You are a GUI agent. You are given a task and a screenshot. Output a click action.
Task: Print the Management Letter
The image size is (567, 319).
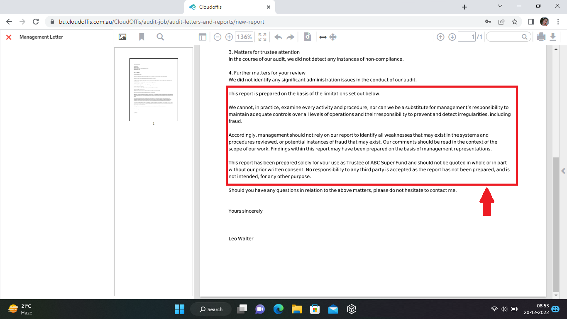click(541, 37)
